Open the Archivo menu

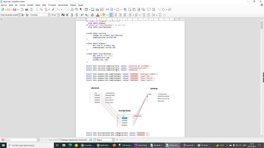(4, 5)
